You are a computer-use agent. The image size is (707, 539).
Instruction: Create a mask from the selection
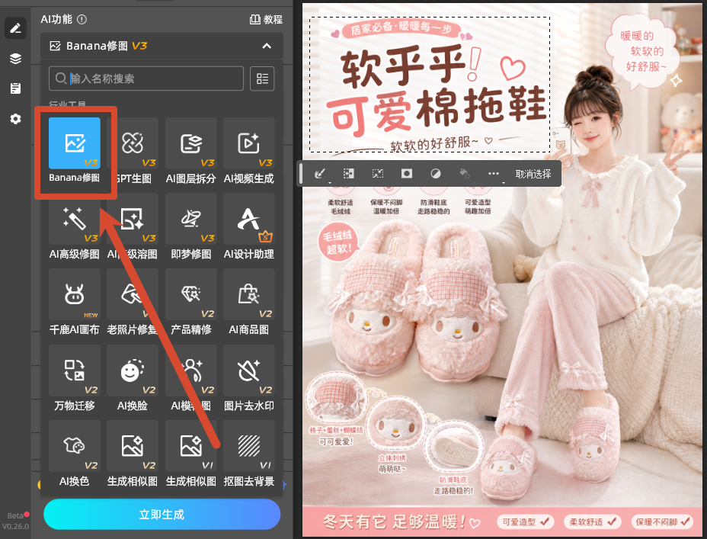407,174
